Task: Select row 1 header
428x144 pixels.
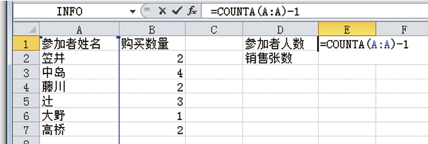Action: [25, 44]
